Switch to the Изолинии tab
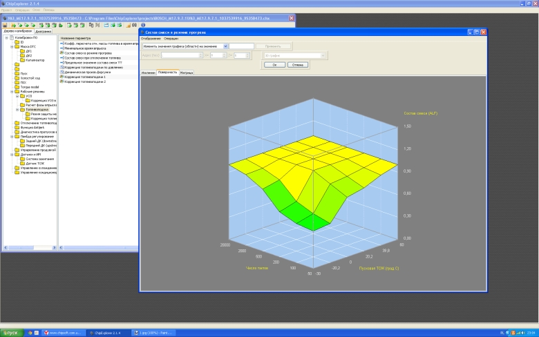Screen dimensions: 539x337 tap(148, 72)
